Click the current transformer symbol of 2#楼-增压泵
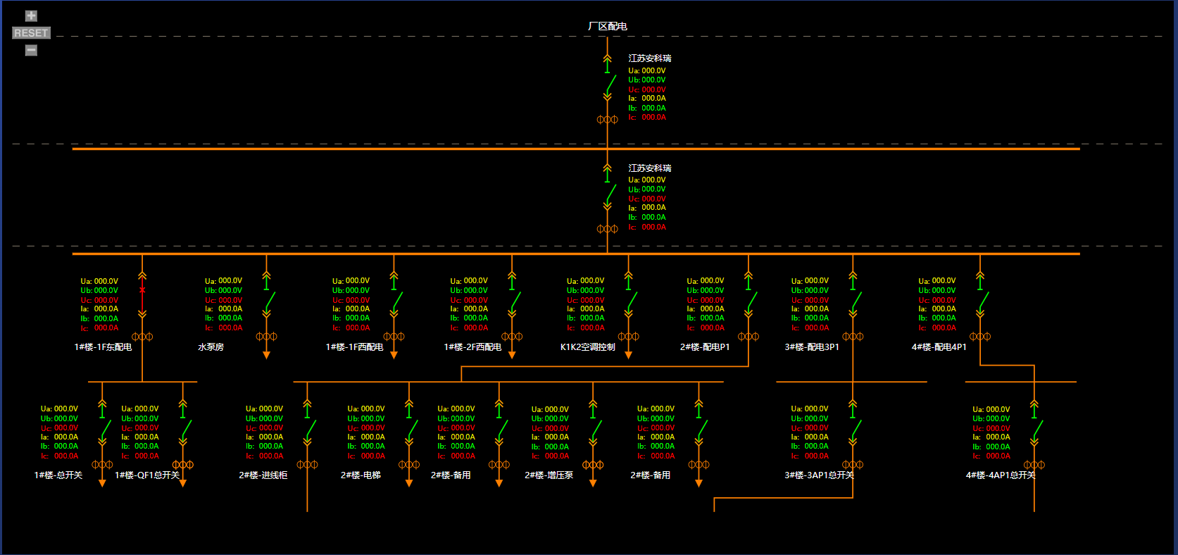Viewport: 1178px width, 555px height. point(593,465)
